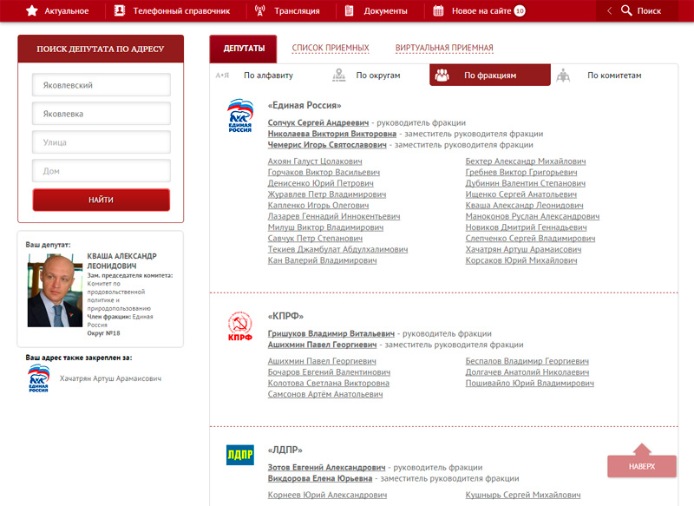Viewport: 694px width, 506px height.
Task: Click the left chevron beside Поиск
Action: (610, 10)
